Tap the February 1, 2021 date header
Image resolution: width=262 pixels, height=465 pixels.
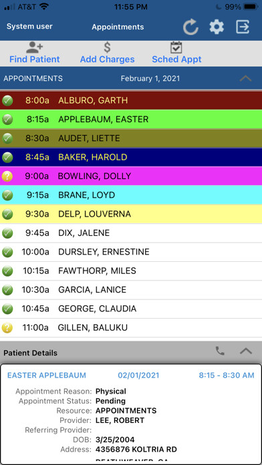click(x=150, y=79)
